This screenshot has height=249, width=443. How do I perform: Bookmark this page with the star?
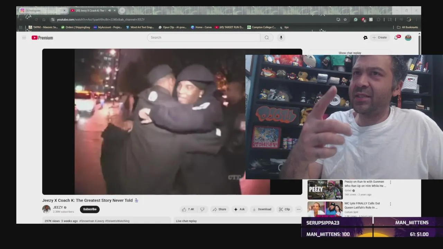tap(345, 19)
